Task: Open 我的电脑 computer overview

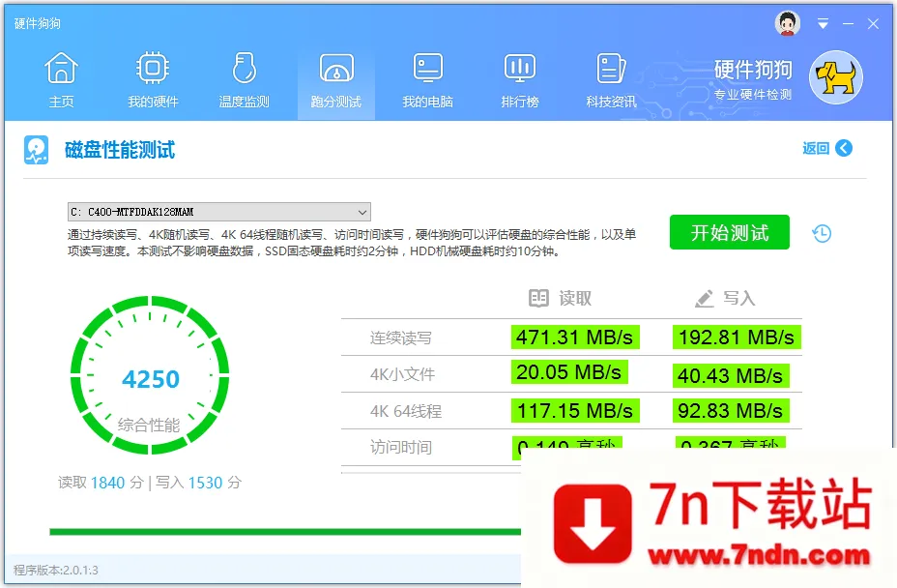Action: [427, 78]
